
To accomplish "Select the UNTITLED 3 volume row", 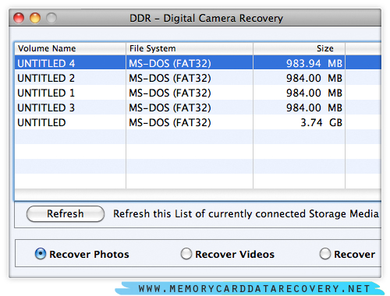I will click(198, 107).
